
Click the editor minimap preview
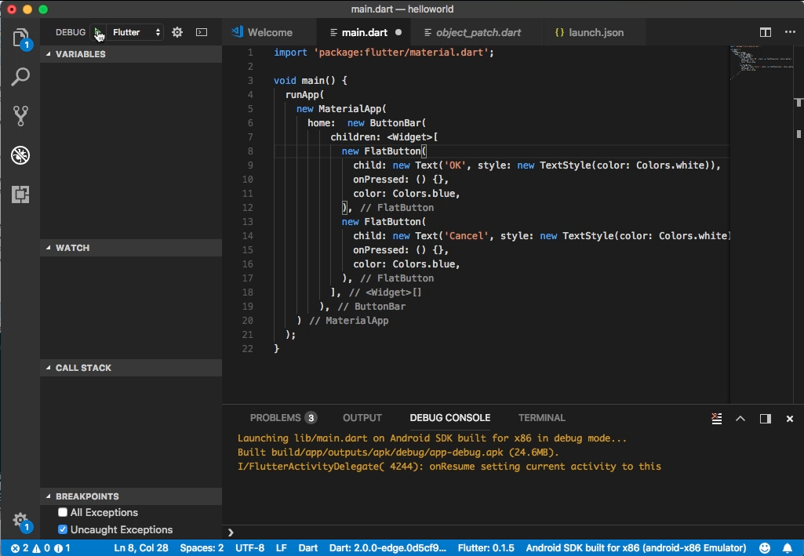click(762, 63)
